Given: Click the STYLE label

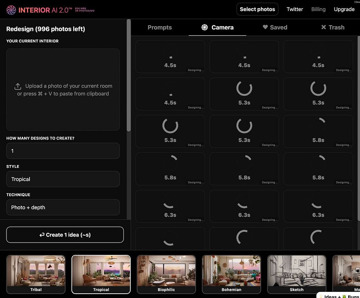Looking at the screenshot, I should [13, 166].
